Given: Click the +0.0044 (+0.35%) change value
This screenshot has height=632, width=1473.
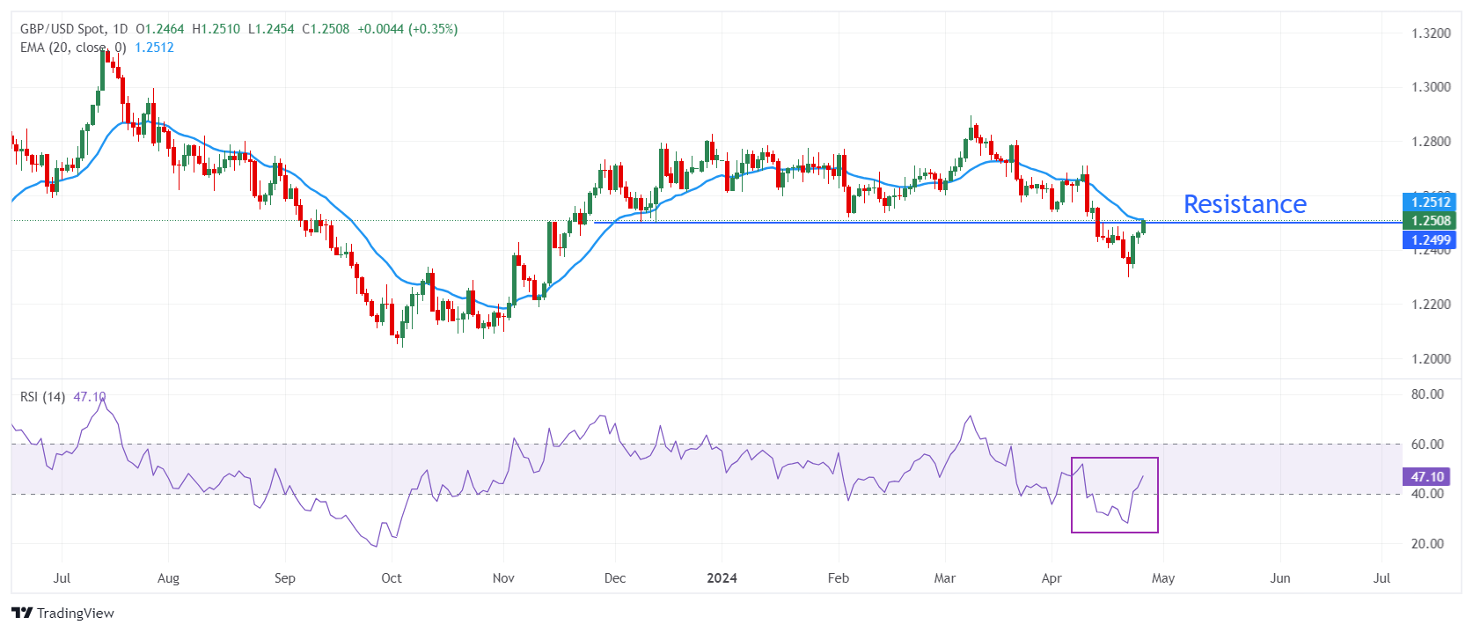Looking at the screenshot, I should 407,29.
